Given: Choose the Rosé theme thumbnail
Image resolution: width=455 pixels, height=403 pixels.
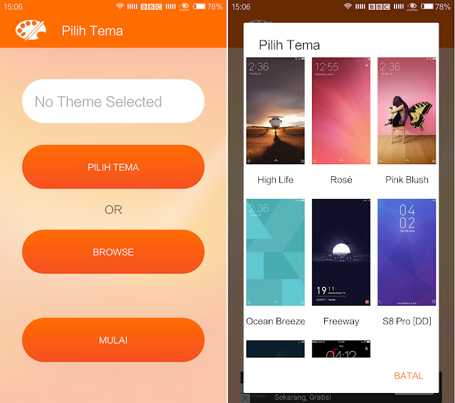Looking at the screenshot, I should [341, 111].
